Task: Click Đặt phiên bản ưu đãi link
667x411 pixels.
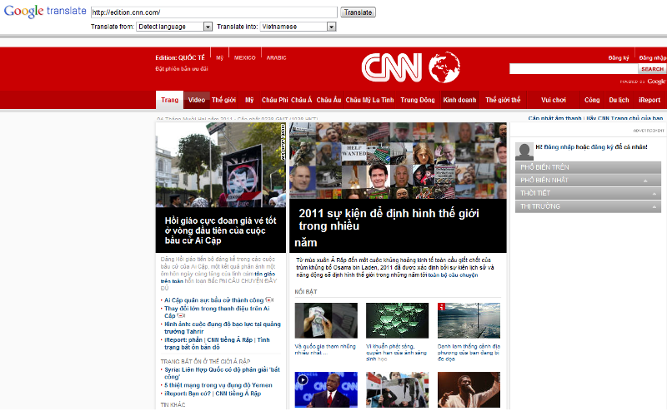Action: pos(182,69)
